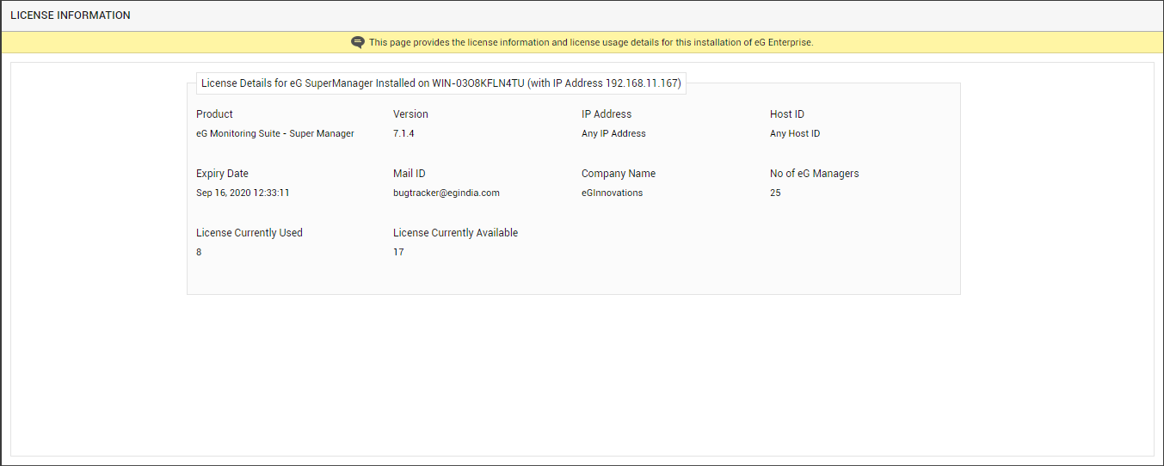Click the License Details for eG SuperManager heading
The height and width of the screenshot is (466, 1164).
coord(441,83)
